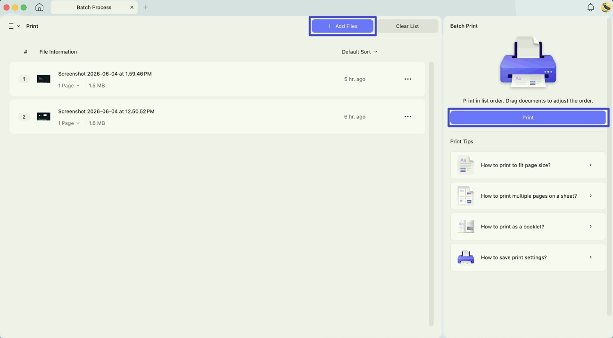Open more options for Screenshot at 1.59.46 PM
This screenshot has height=338, width=613.
coord(408,79)
